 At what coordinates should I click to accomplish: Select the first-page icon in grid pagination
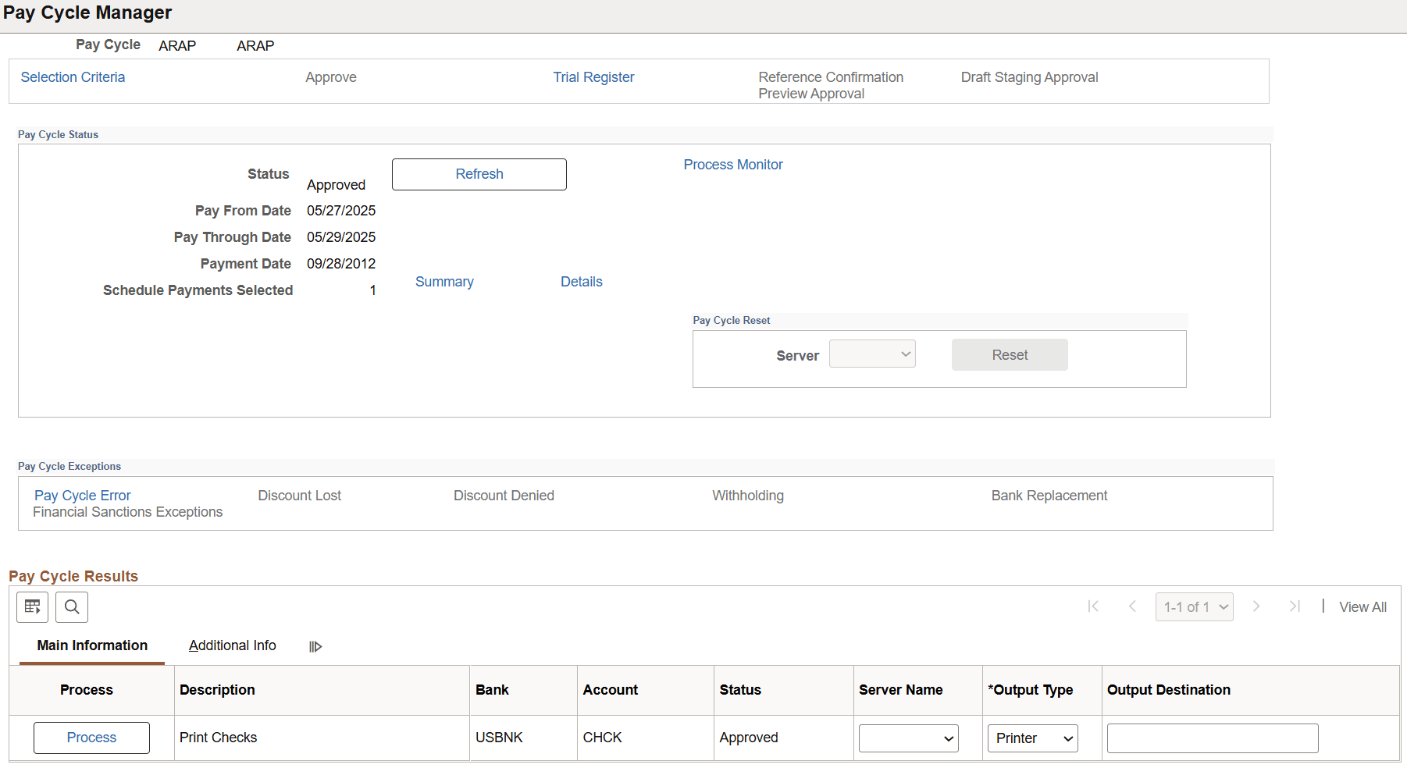pyautogui.click(x=1093, y=606)
